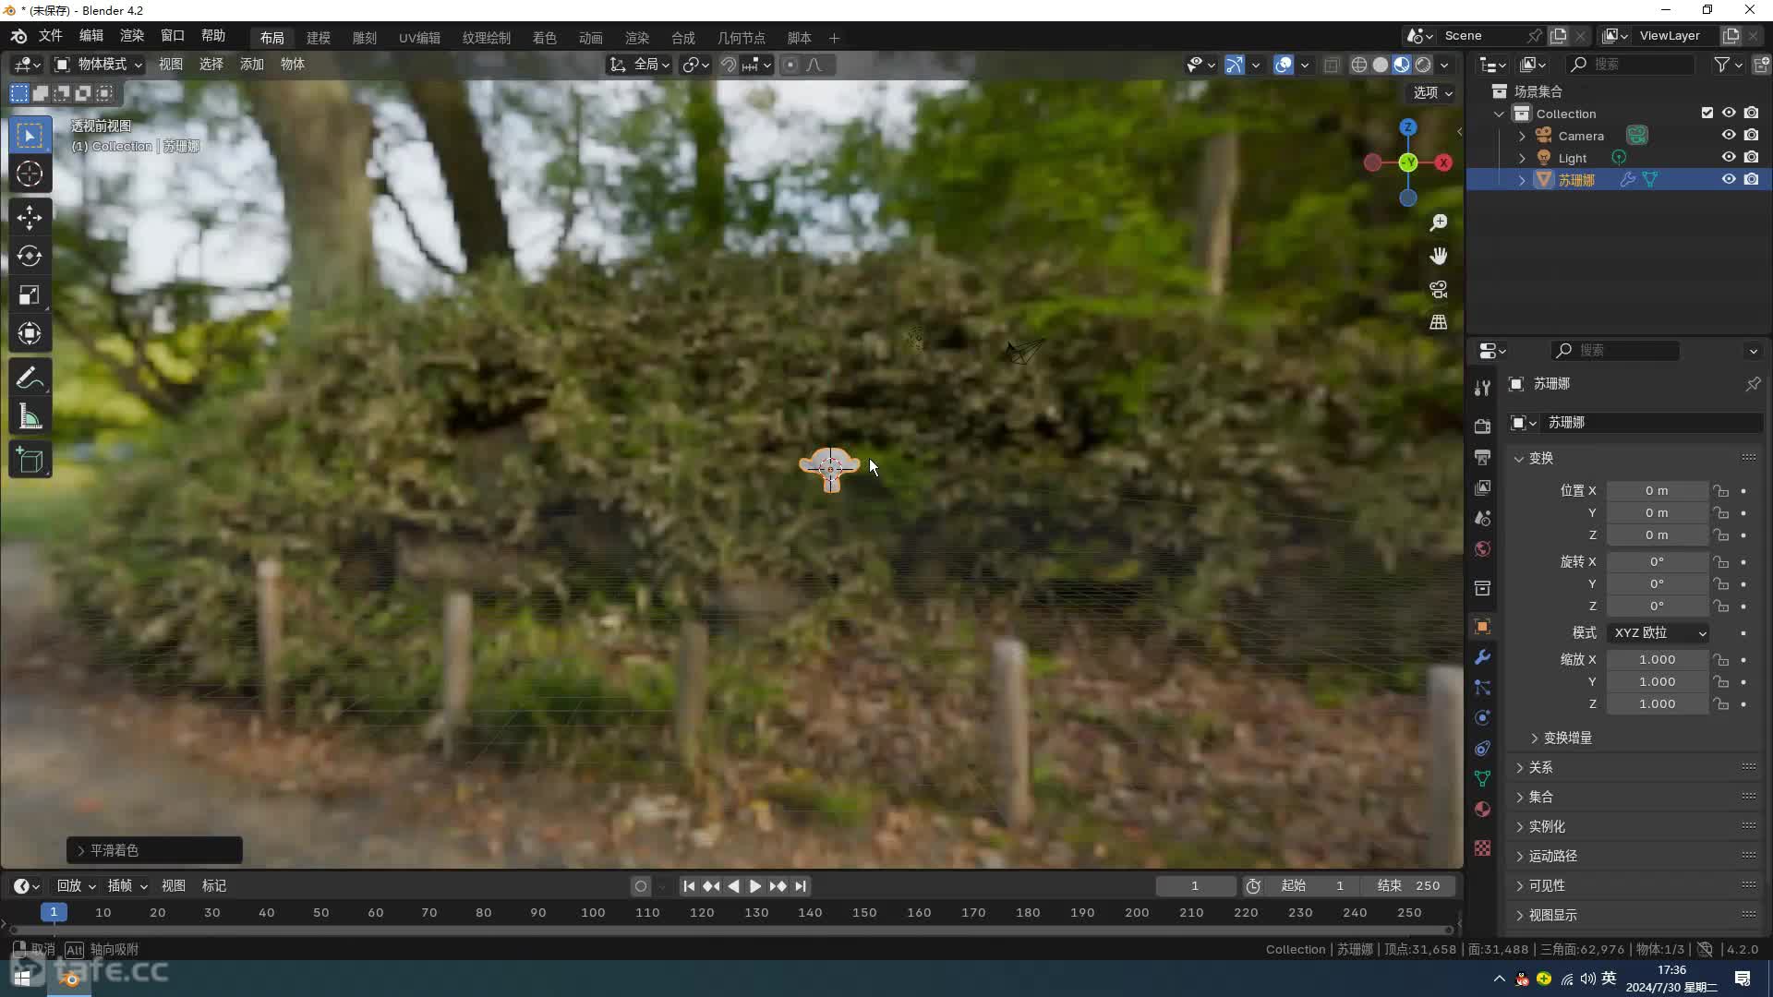Viewport: 1773px width, 997px height.
Task: Open the Scene properties tab
Action: coord(1482,518)
